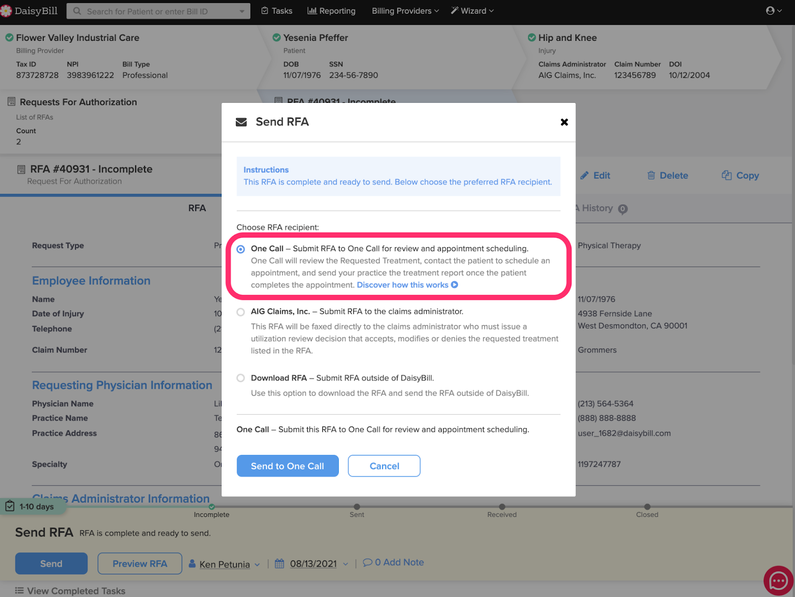The width and height of the screenshot is (795, 597).
Task: Click the DaisyBill flower logo
Action: (x=6, y=11)
